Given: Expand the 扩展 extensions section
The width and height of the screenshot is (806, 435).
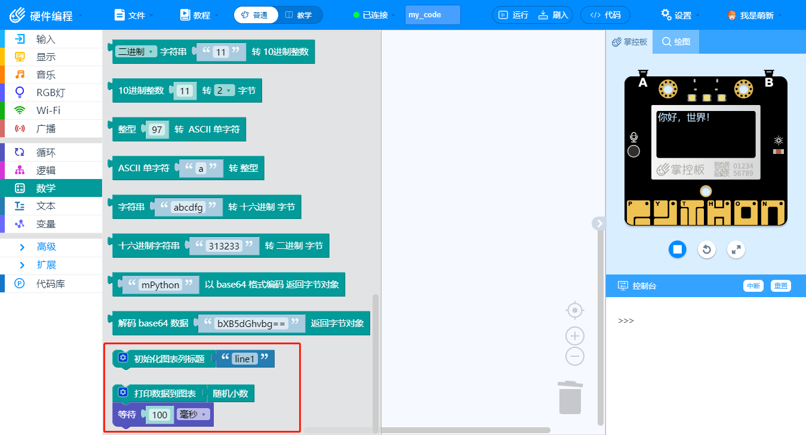Looking at the screenshot, I should [51, 265].
